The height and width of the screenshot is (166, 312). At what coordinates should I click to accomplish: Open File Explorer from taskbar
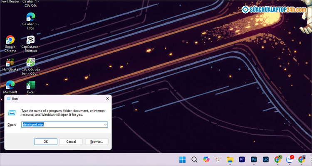(x=230, y=159)
